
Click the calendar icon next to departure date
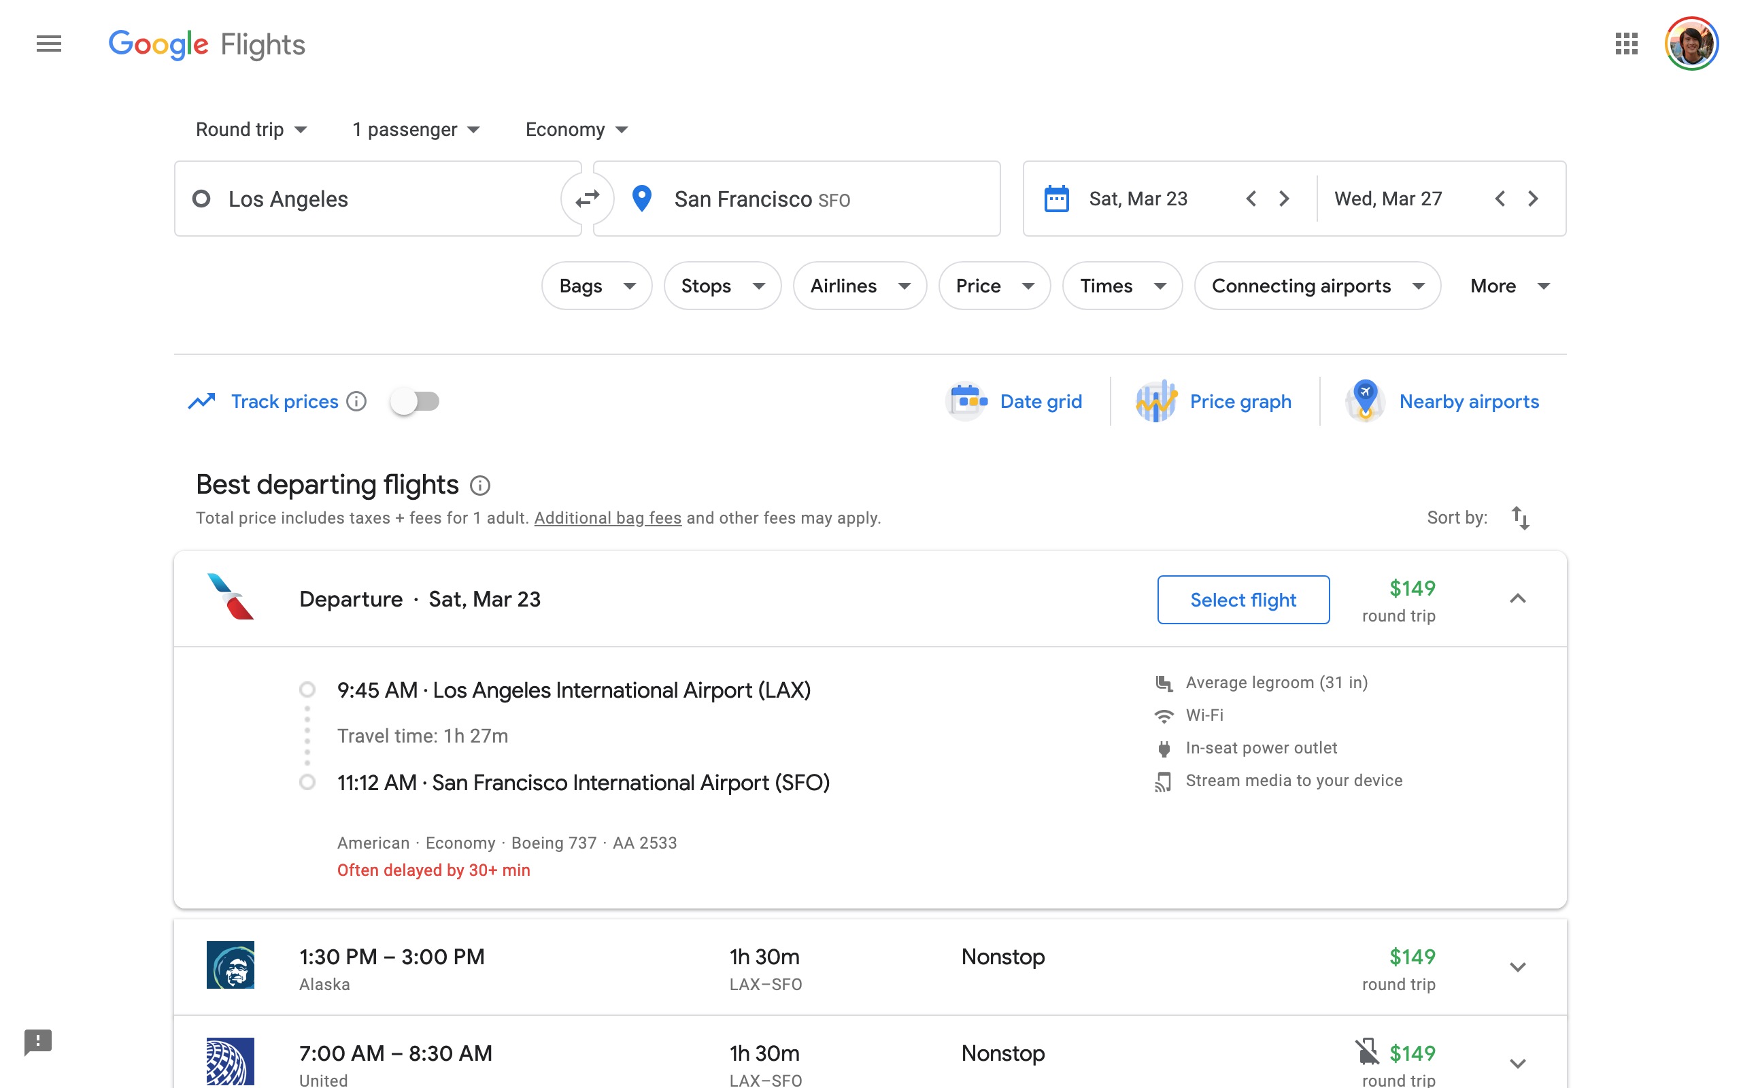[1056, 199]
